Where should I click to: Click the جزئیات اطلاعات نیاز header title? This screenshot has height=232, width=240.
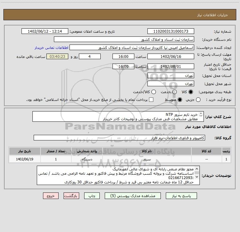point(213,15)
